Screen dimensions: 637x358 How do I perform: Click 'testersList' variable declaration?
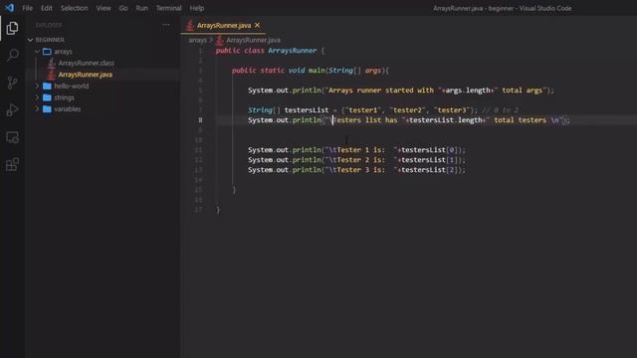pos(307,110)
